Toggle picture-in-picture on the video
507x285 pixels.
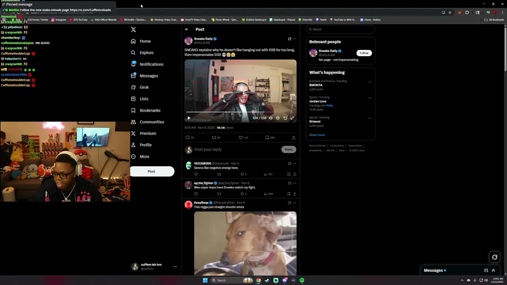pos(285,118)
